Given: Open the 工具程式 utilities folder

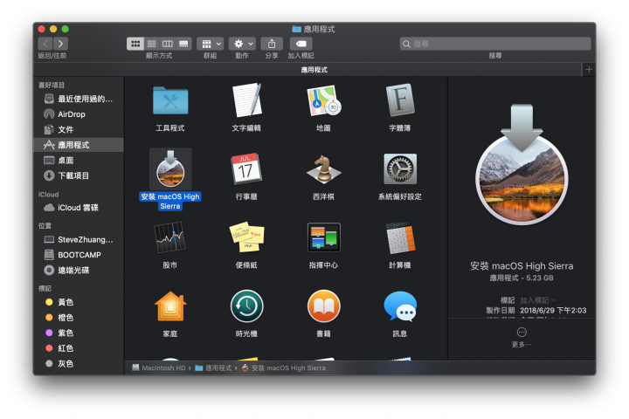Looking at the screenshot, I should click(x=170, y=100).
